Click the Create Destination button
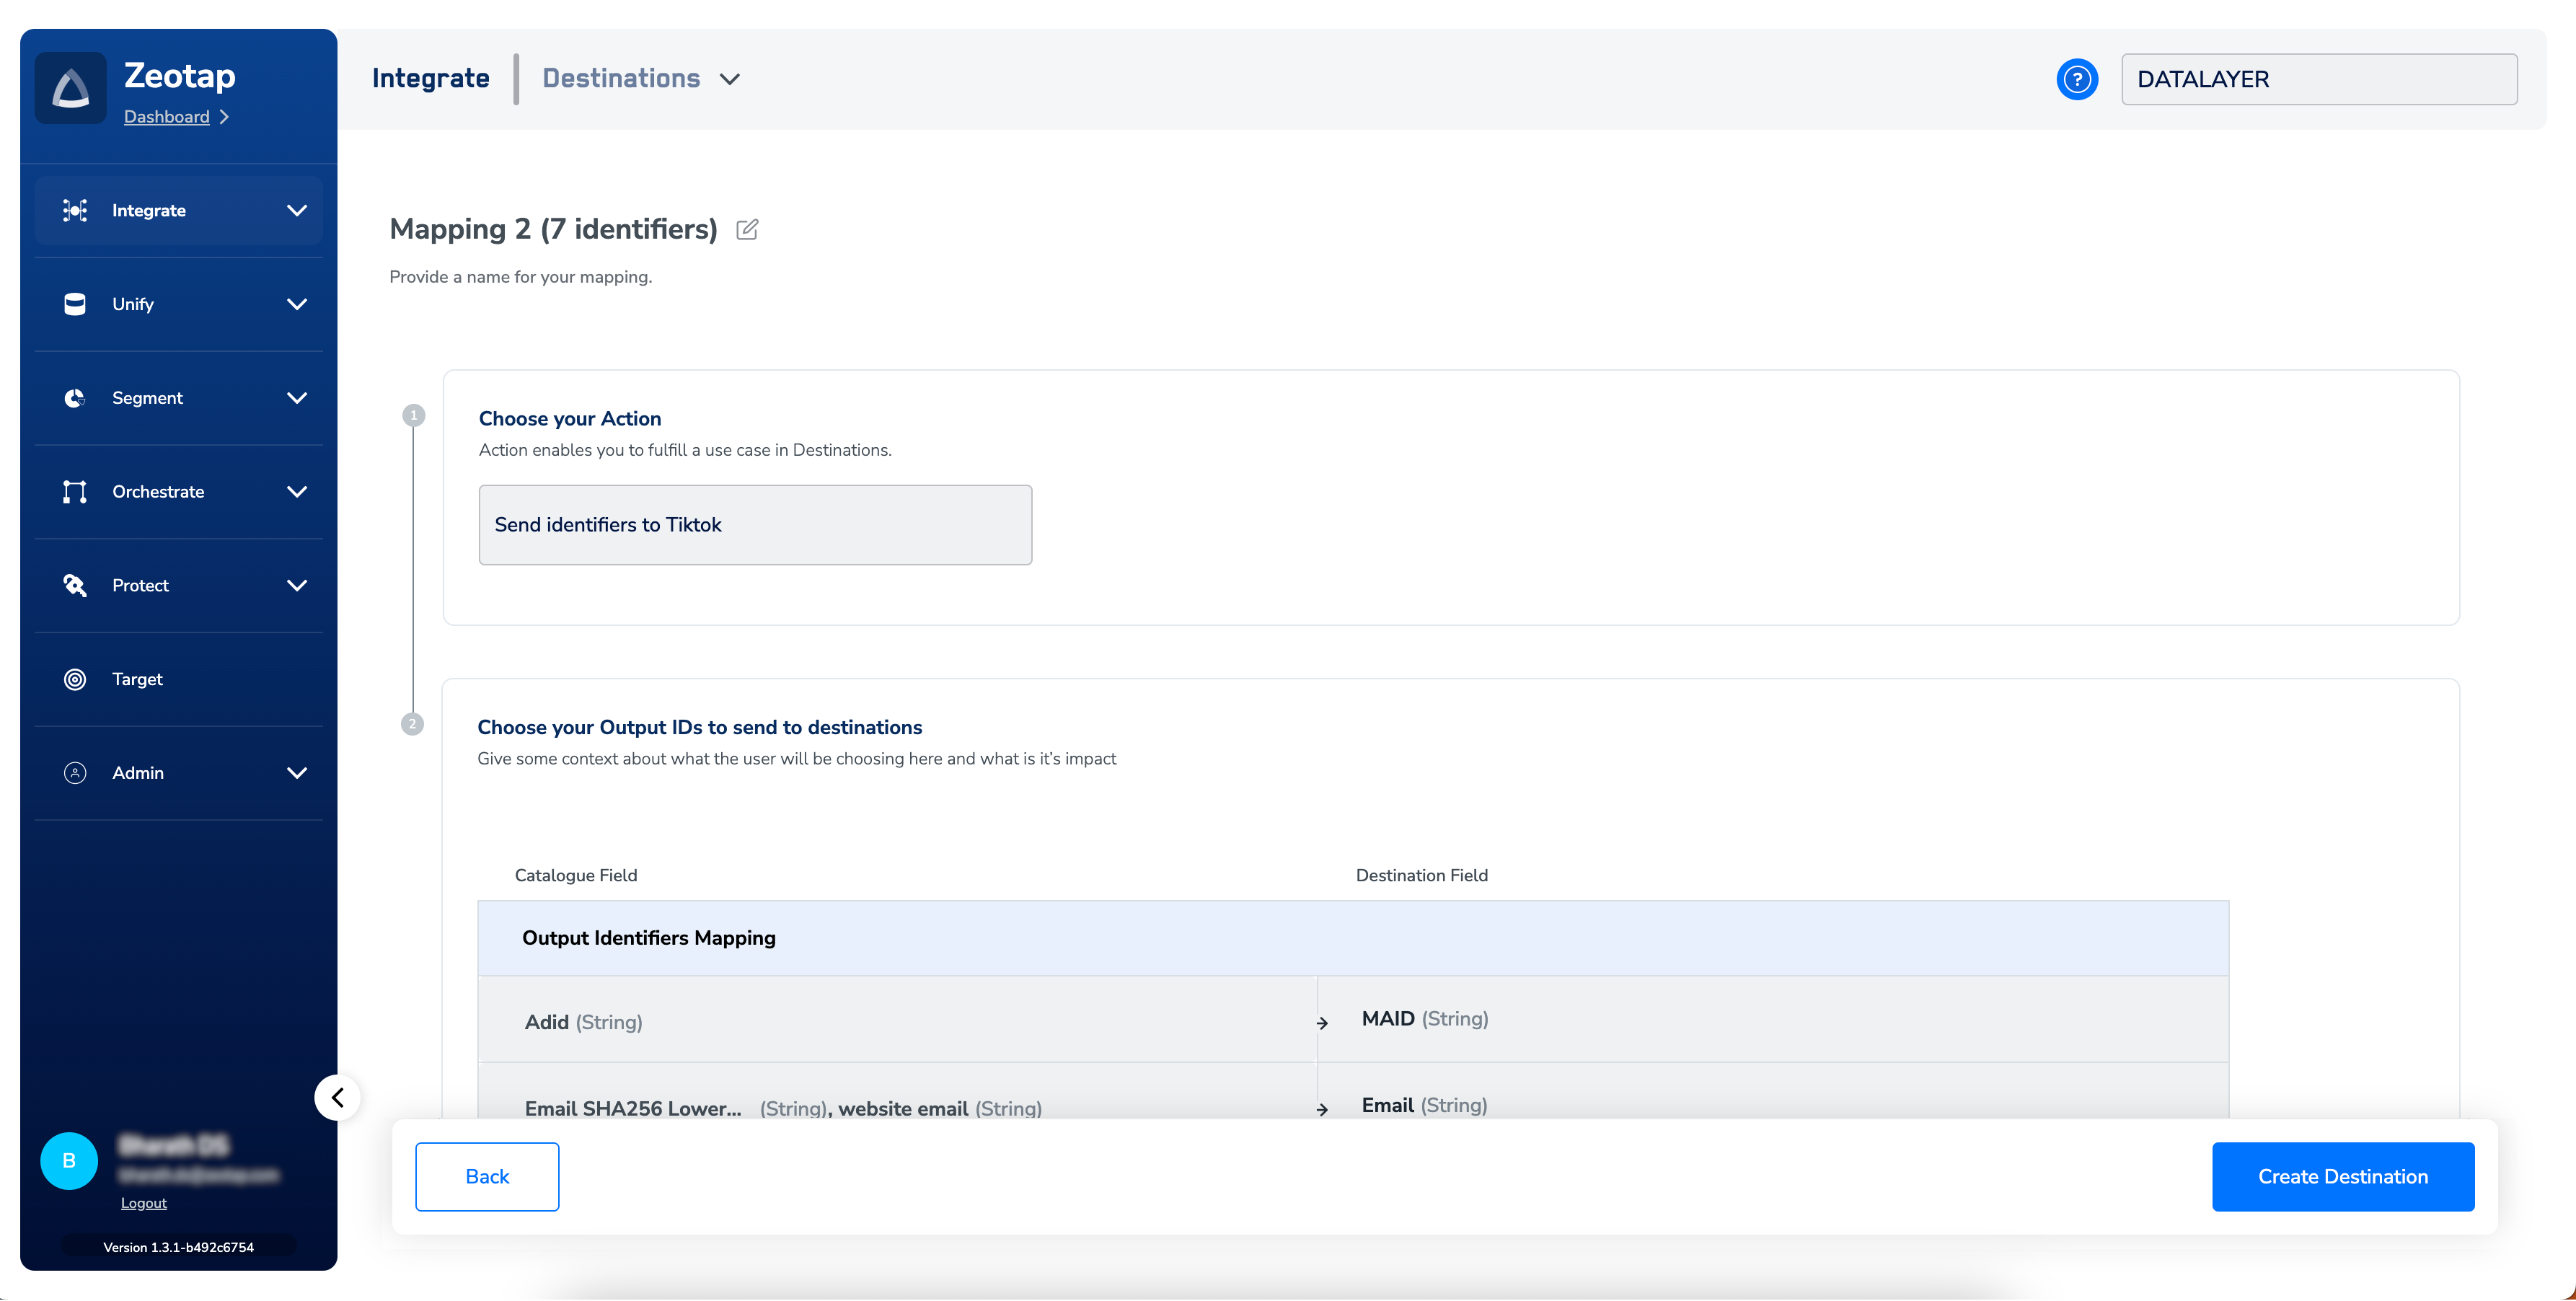The image size is (2576, 1301). point(2342,1176)
